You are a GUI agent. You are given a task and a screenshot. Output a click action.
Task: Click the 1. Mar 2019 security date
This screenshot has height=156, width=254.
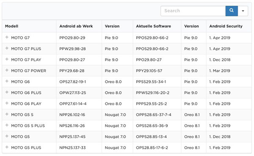click(220, 71)
